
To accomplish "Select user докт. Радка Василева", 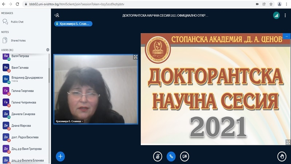I will click(x=25, y=137).
